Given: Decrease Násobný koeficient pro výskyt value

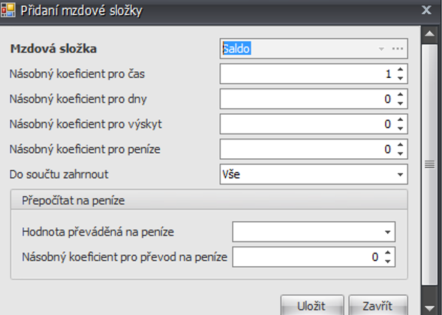Looking at the screenshot, I should tap(400, 128).
